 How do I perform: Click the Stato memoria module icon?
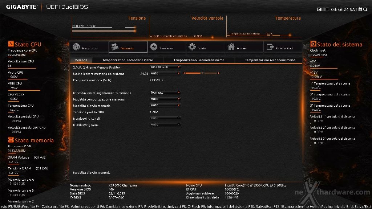point(11,140)
